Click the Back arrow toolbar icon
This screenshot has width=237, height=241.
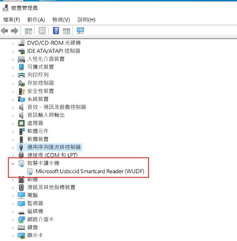5,31
